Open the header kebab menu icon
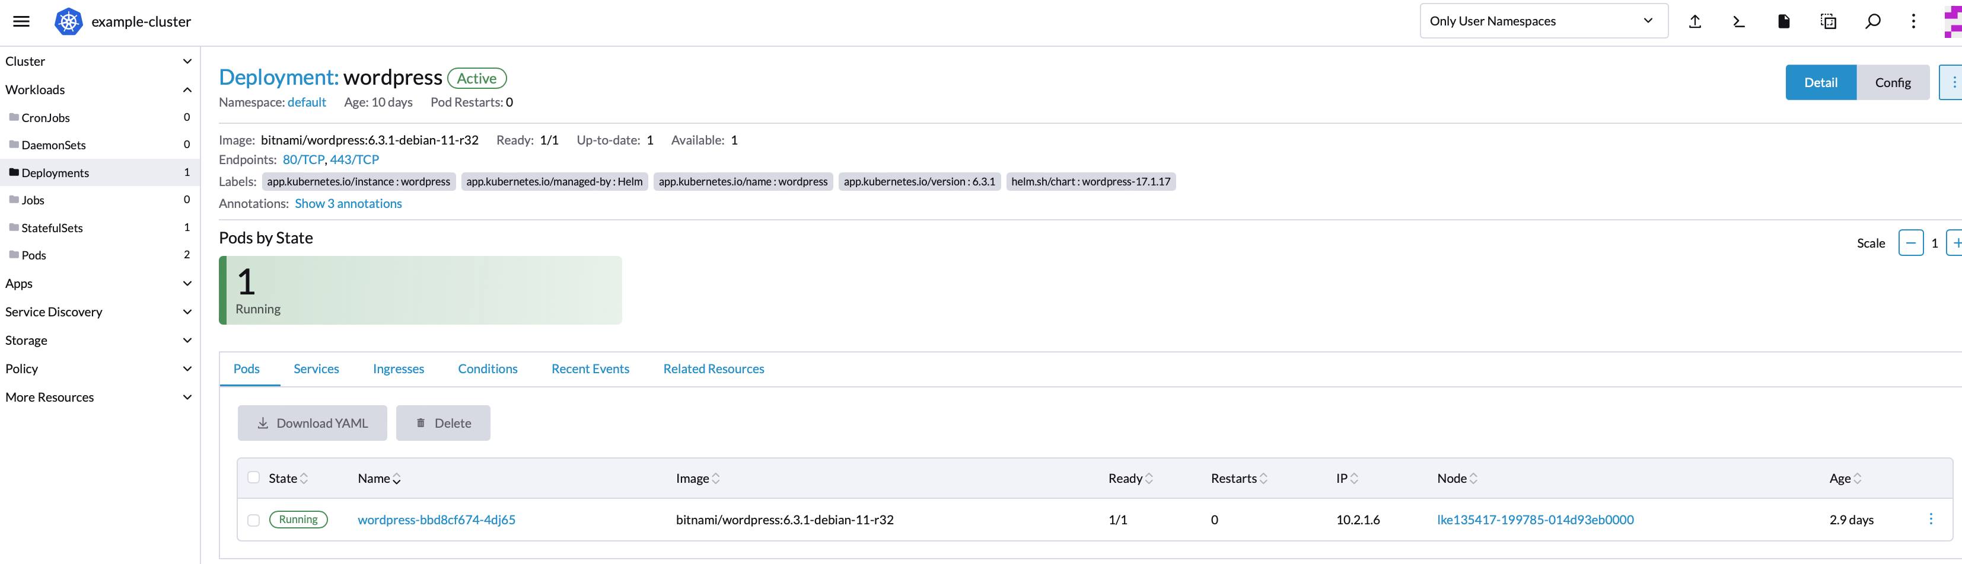 pos(1914,21)
